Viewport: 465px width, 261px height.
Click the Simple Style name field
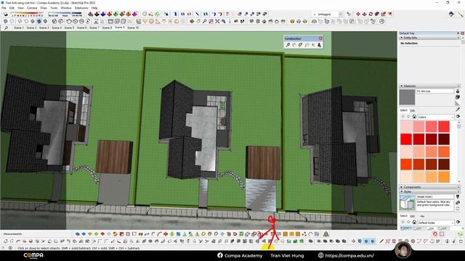coord(434,196)
